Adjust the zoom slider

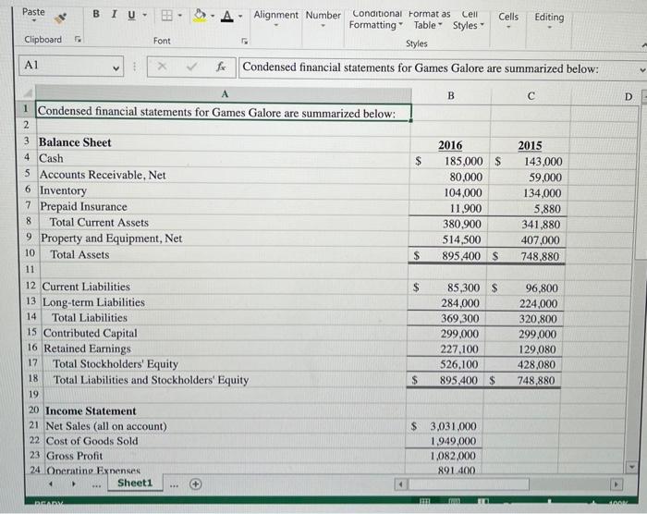click(549, 502)
